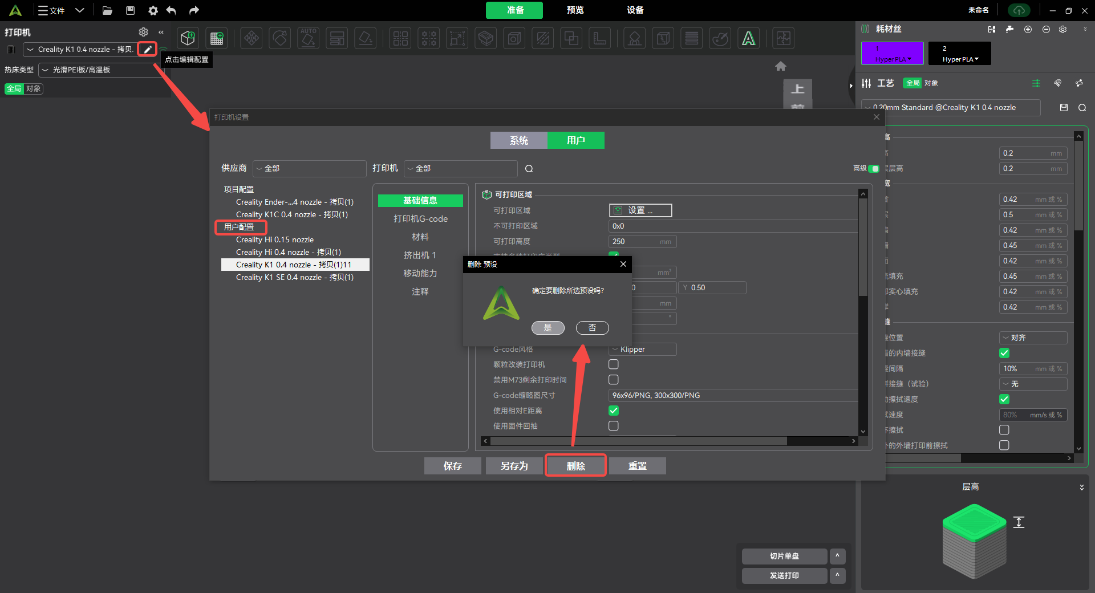Screen dimensions: 1095x593
Task: Open the Creality K1 printer preset dropdown
Action: [x=80, y=50]
